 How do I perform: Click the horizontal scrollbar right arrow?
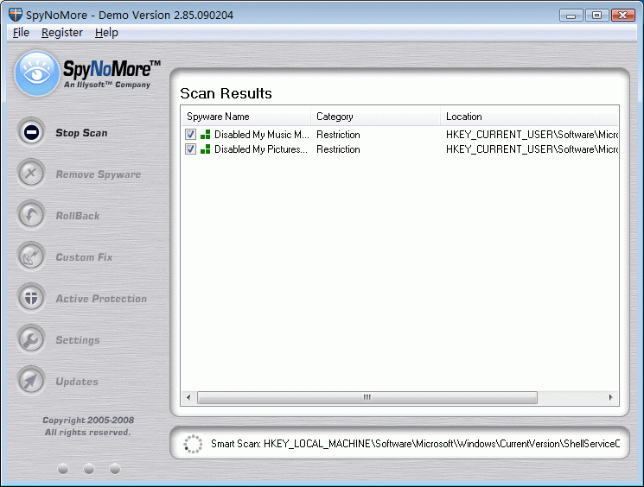tap(611, 397)
